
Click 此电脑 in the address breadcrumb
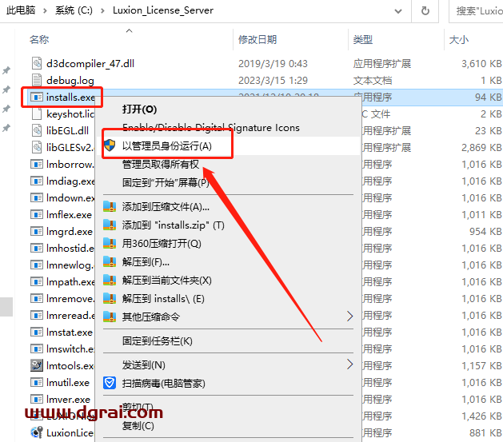pos(21,10)
